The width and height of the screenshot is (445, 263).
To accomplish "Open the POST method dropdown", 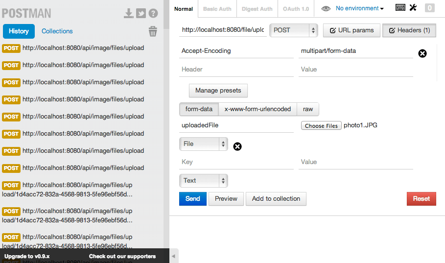I will pos(294,30).
